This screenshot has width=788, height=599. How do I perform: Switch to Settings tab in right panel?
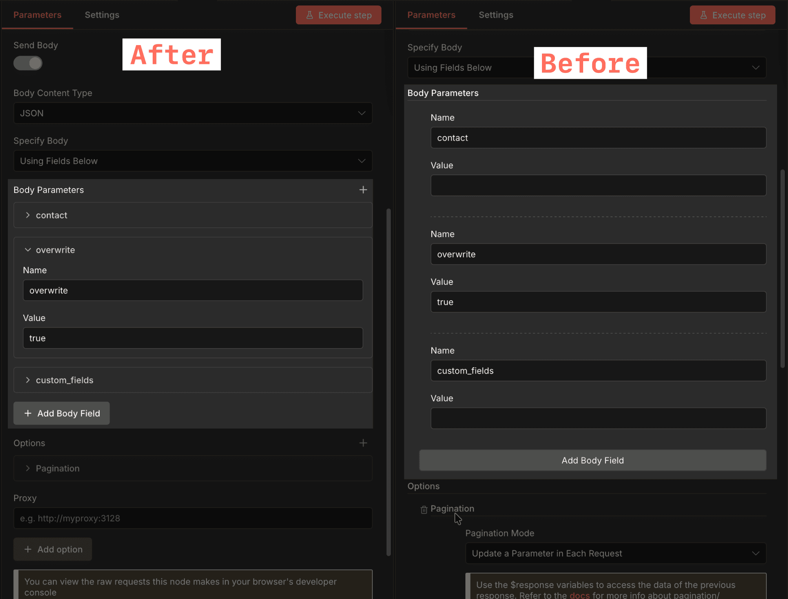(x=496, y=15)
